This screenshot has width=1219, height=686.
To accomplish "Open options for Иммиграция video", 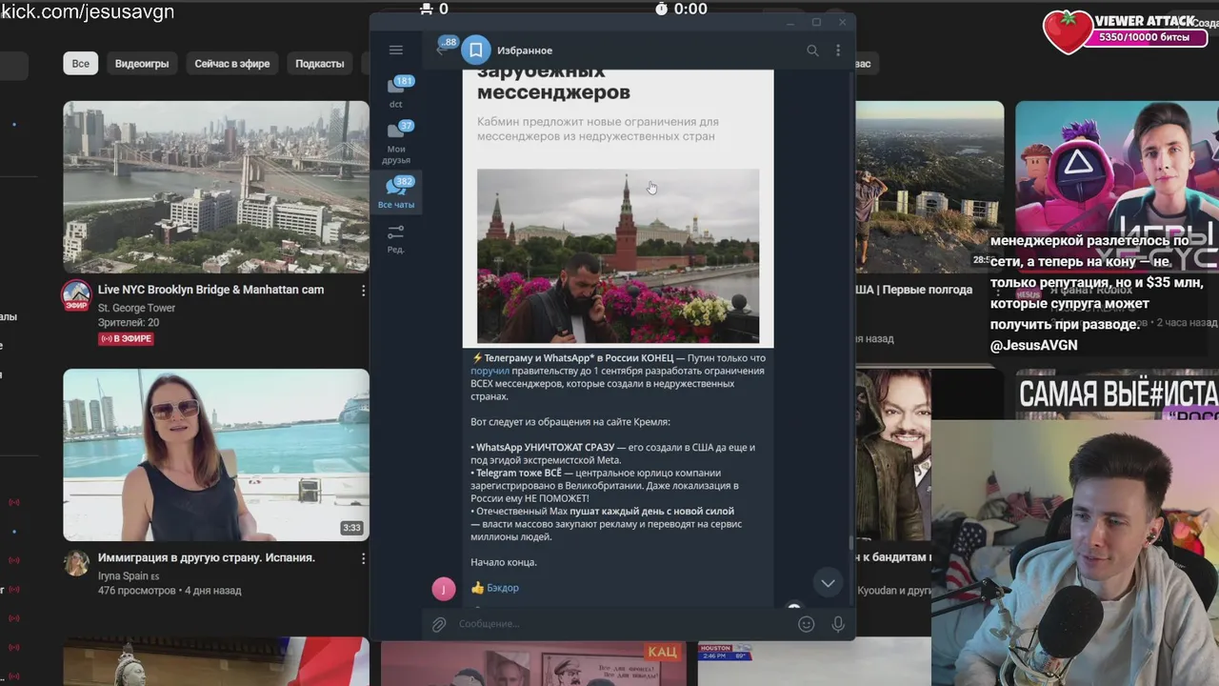I will [363, 558].
